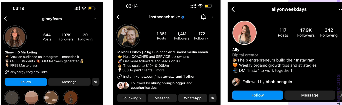The width and height of the screenshot is (342, 105).
Task: Message instacoachmike via the Message button
Action: 162,98
